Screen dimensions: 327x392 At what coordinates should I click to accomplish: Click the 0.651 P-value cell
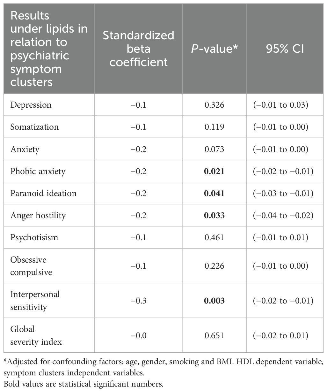(214, 335)
